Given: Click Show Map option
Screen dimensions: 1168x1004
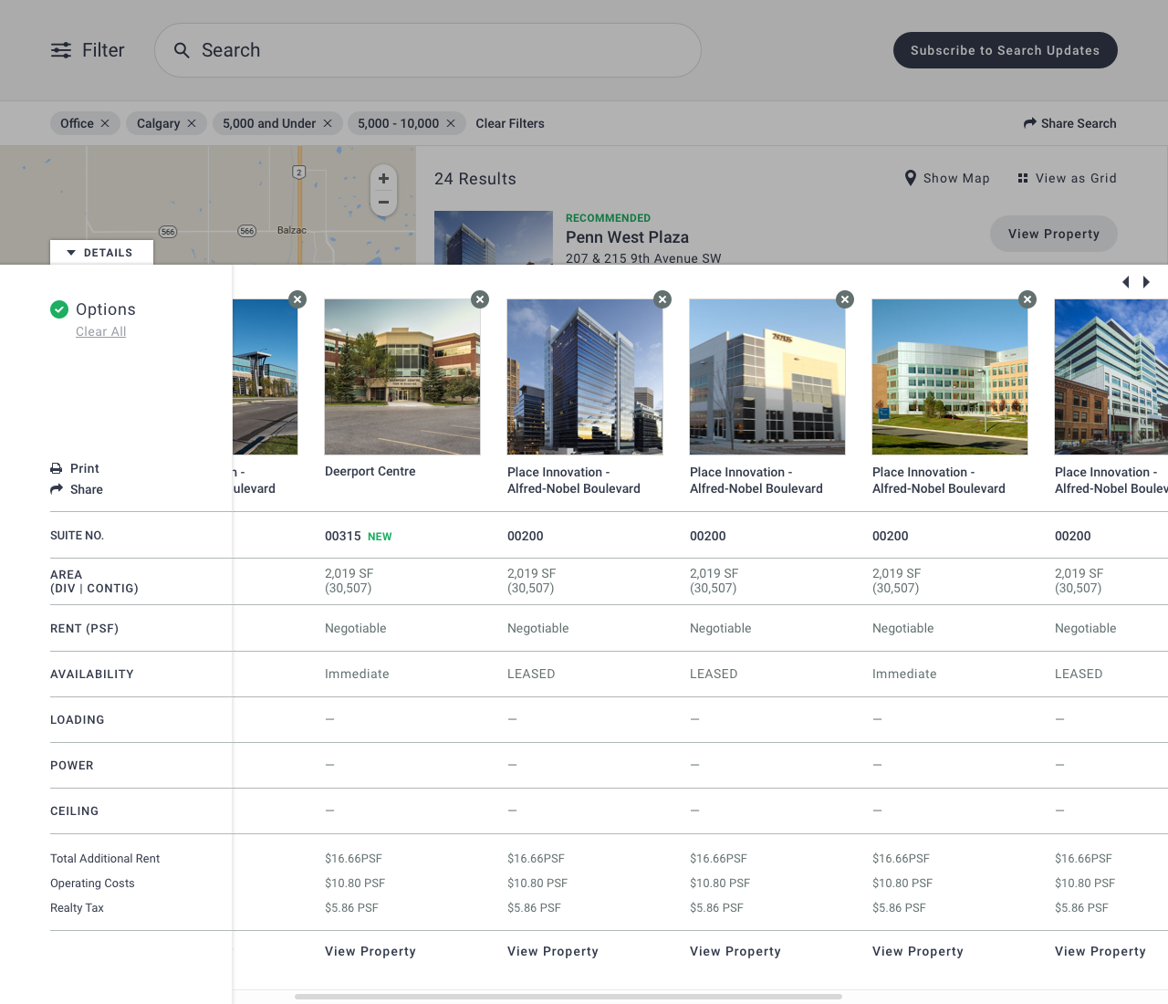Looking at the screenshot, I should tap(947, 178).
